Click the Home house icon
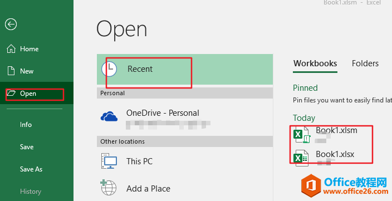This screenshot has height=201, width=392. (x=11, y=49)
